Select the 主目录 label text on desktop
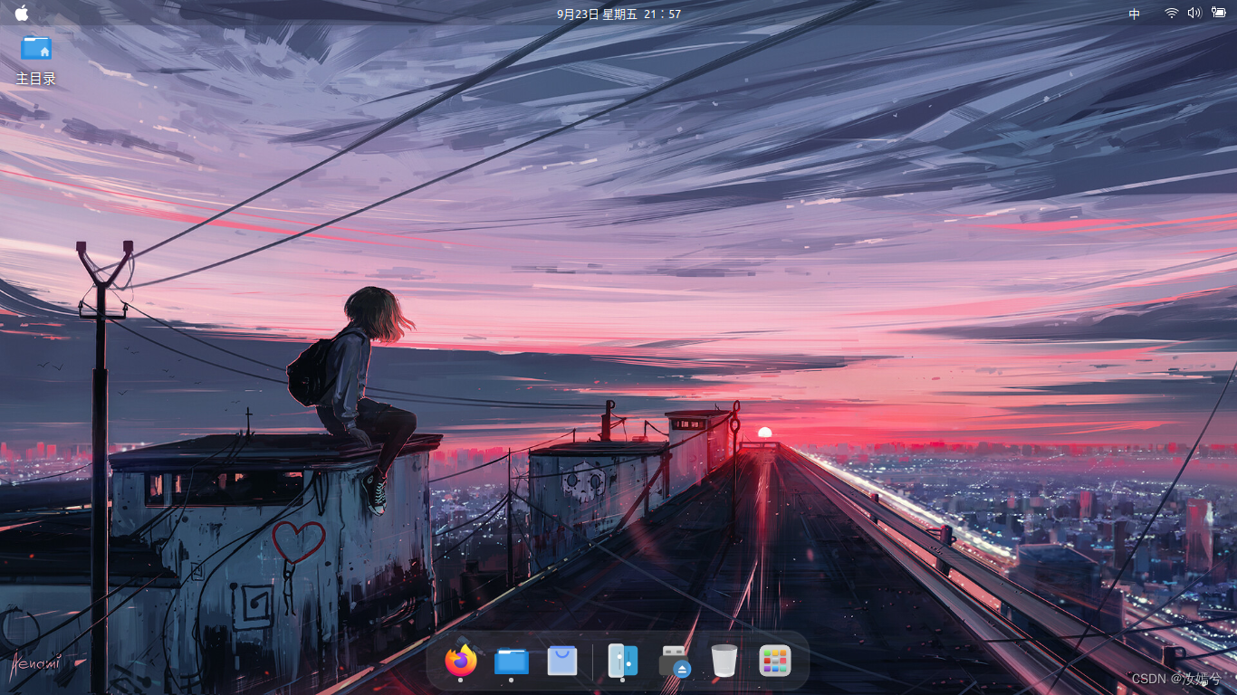 (x=36, y=79)
